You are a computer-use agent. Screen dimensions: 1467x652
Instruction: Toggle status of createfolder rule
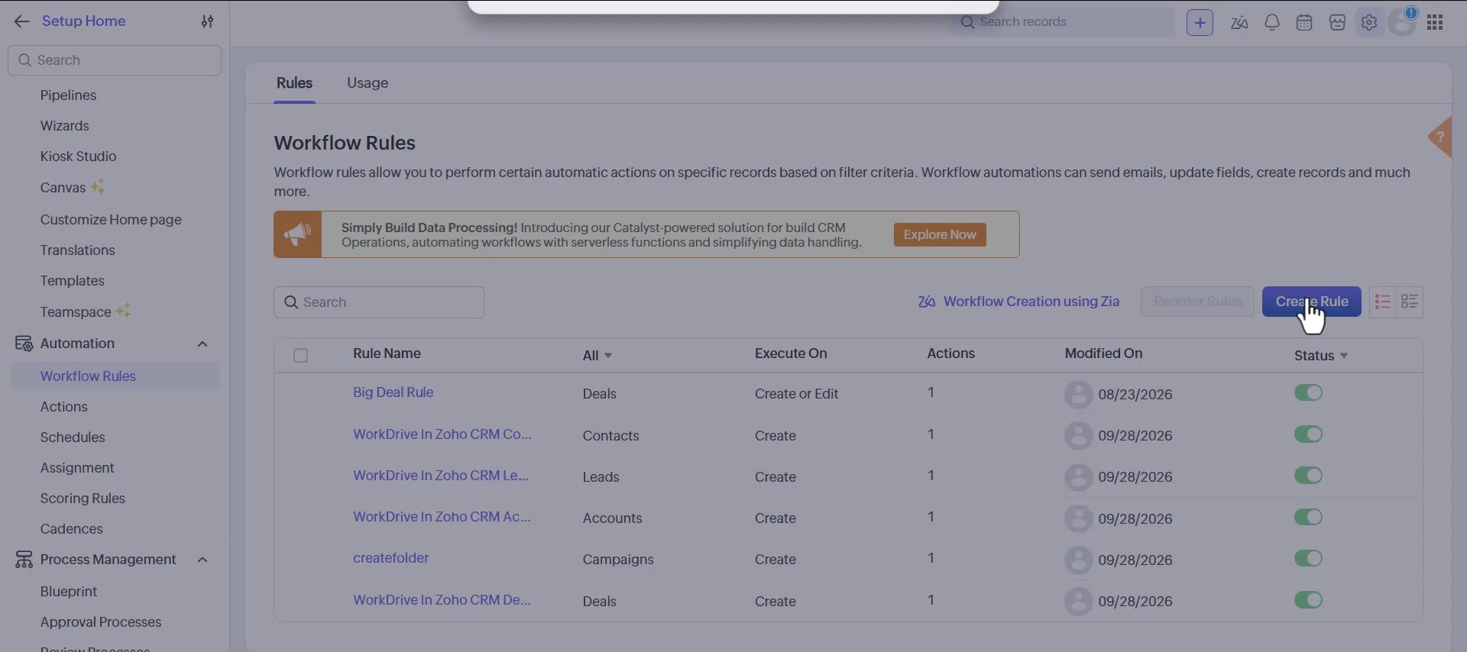1308,558
